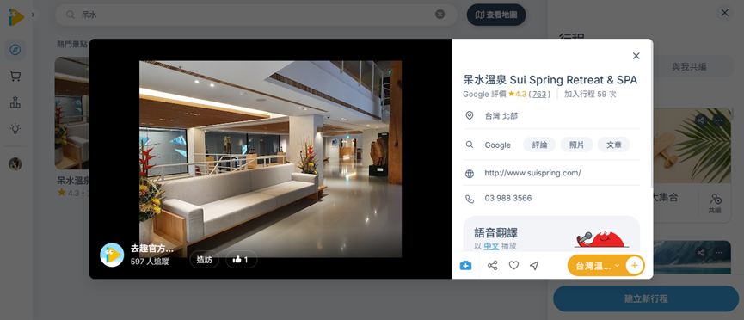Select the 文章 articles chip
Image resolution: width=744 pixels, height=320 pixels.
click(613, 145)
